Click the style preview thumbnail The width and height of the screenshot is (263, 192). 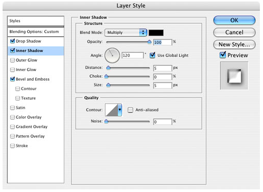[x=234, y=76]
